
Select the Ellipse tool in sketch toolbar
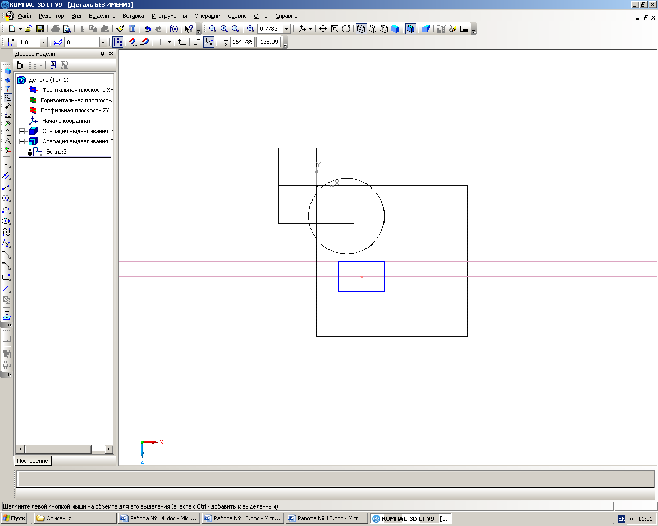(x=6, y=221)
